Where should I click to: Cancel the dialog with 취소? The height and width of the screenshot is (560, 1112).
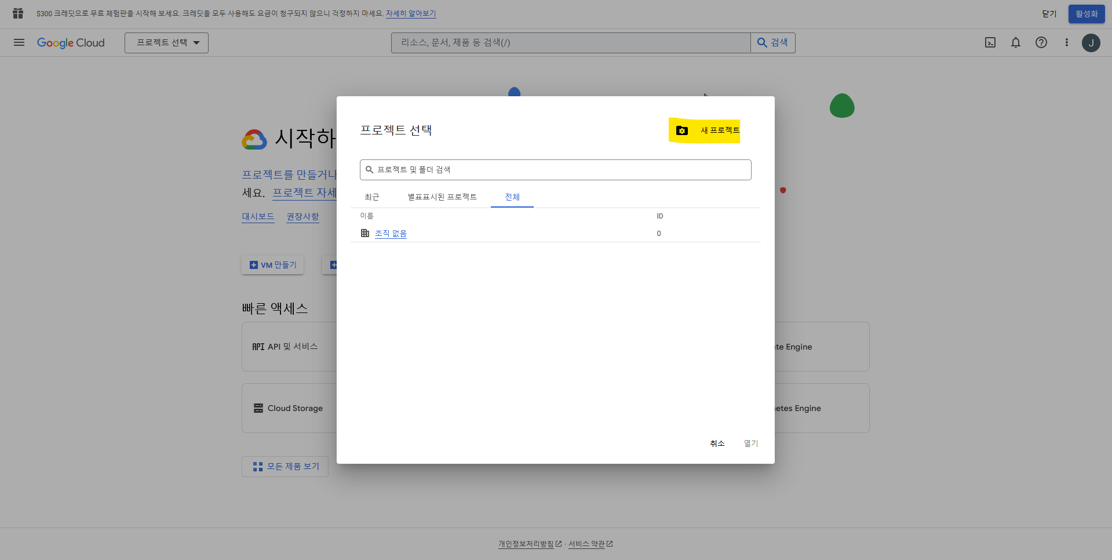coord(717,443)
